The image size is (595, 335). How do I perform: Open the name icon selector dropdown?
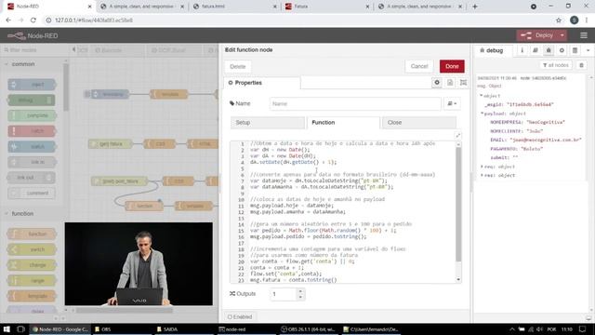pyautogui.click(x=452, y=103)
